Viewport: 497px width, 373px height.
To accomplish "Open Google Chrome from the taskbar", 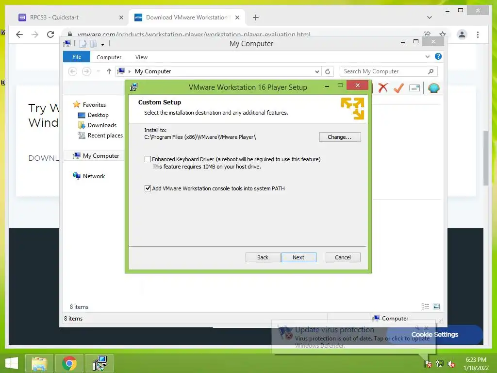I will point(69,363).
